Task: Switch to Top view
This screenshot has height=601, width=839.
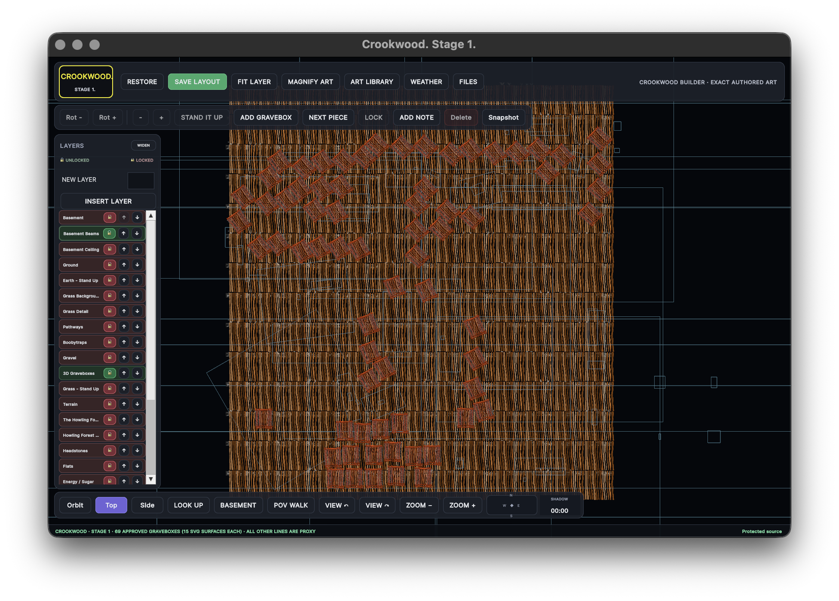Action: tap(111, 506)
